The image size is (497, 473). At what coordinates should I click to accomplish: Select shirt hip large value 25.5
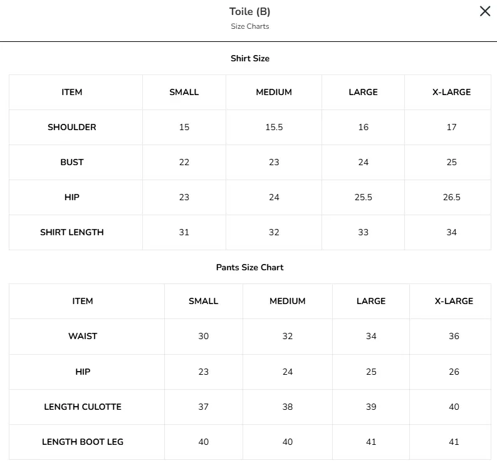(x=364, y=197)
